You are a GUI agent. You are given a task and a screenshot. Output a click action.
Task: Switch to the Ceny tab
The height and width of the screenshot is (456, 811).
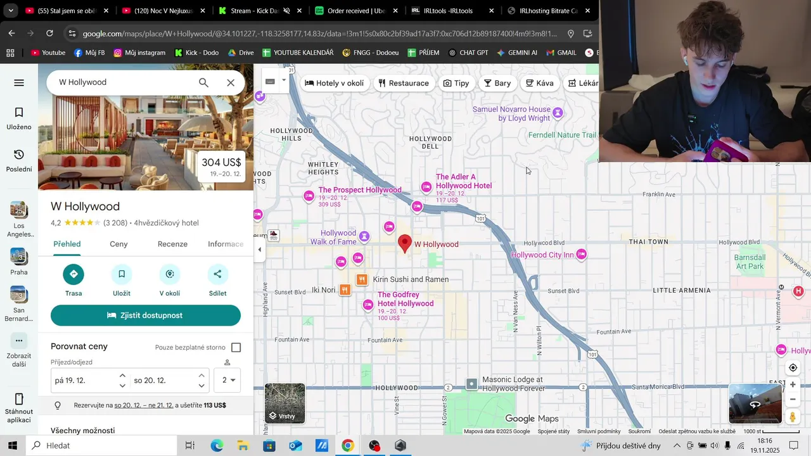point(118,244)
